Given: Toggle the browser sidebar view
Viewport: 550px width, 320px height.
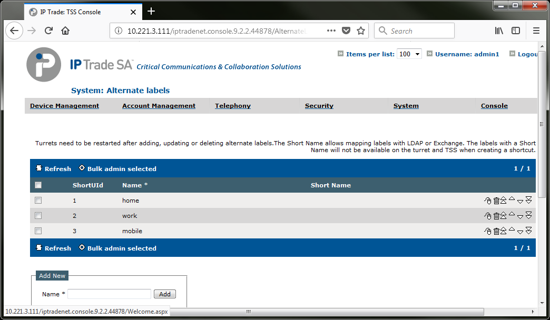Looking at the screenshot, I should (516, 31).
